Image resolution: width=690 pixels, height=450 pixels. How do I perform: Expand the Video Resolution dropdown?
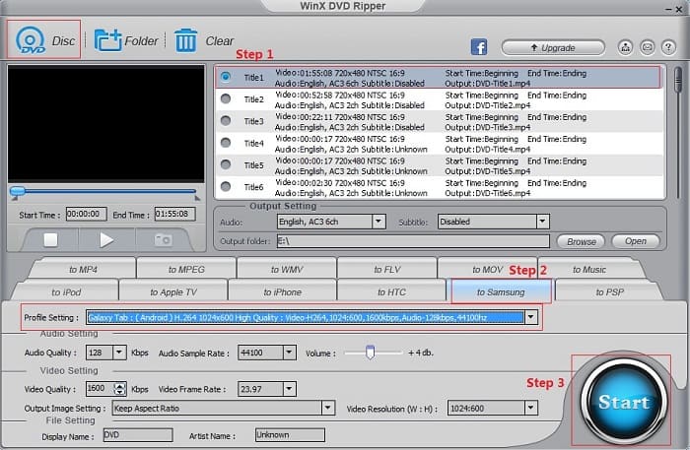coord(530,409)
